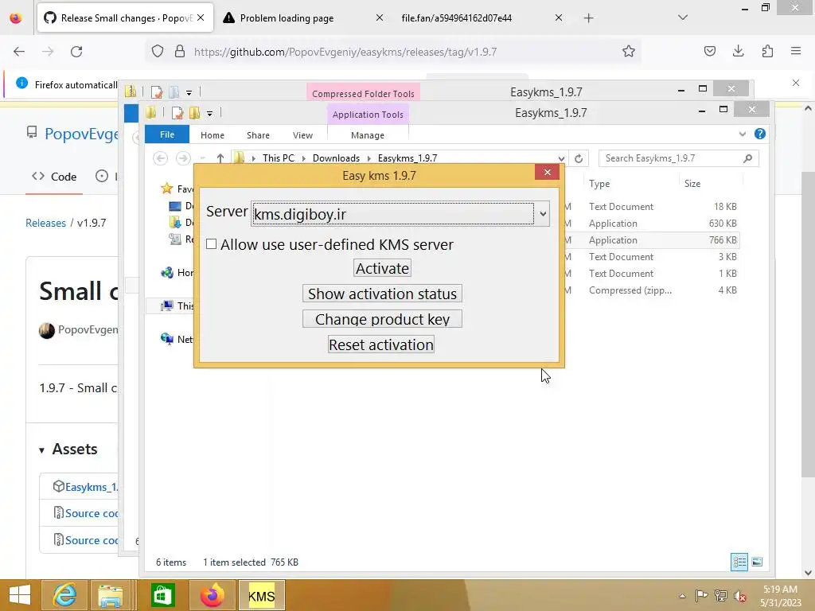
Task: Open quick access toolbar dropdown in Explorer
Action: tap(209, 113)
